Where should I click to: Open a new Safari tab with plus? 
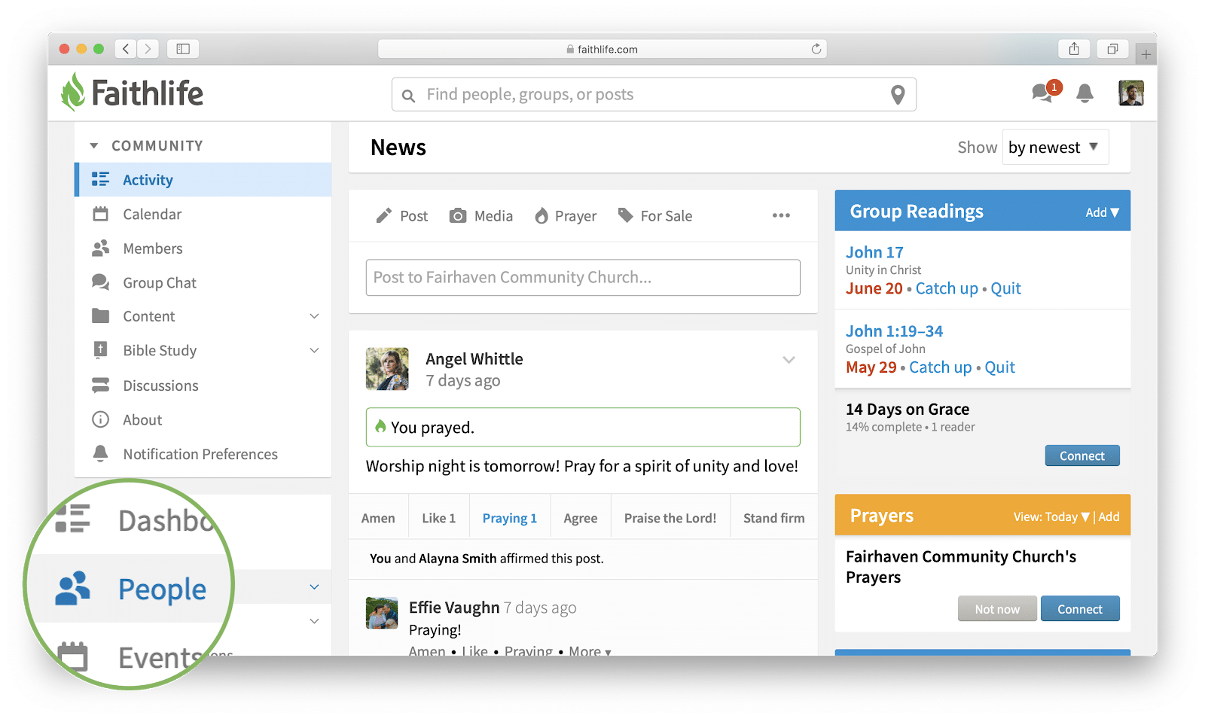pyautogui.click(x=1146, y=54)
